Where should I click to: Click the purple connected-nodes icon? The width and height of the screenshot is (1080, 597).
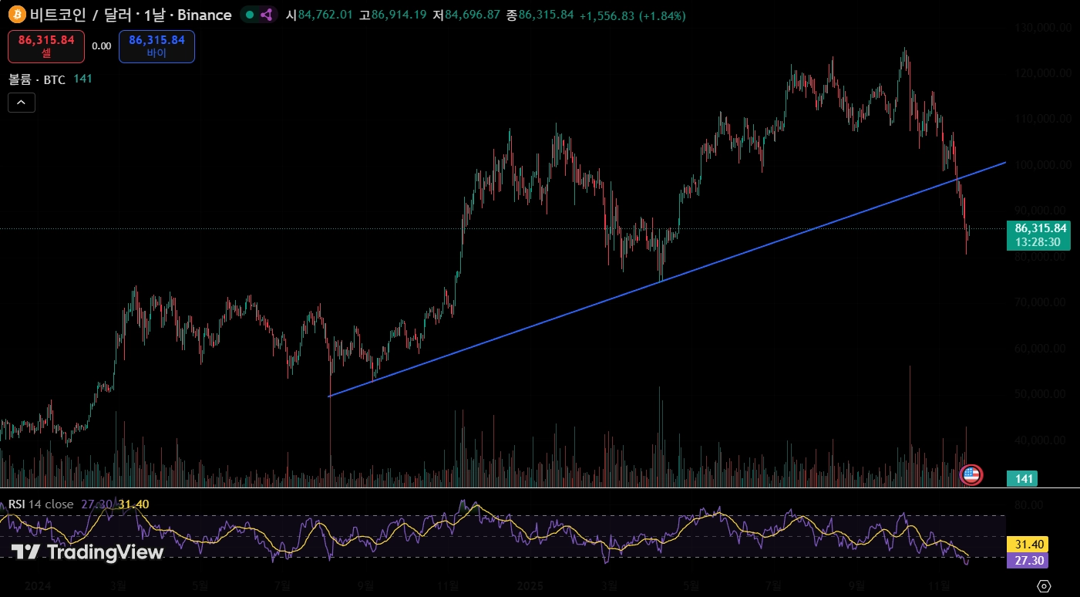(267, 15)
